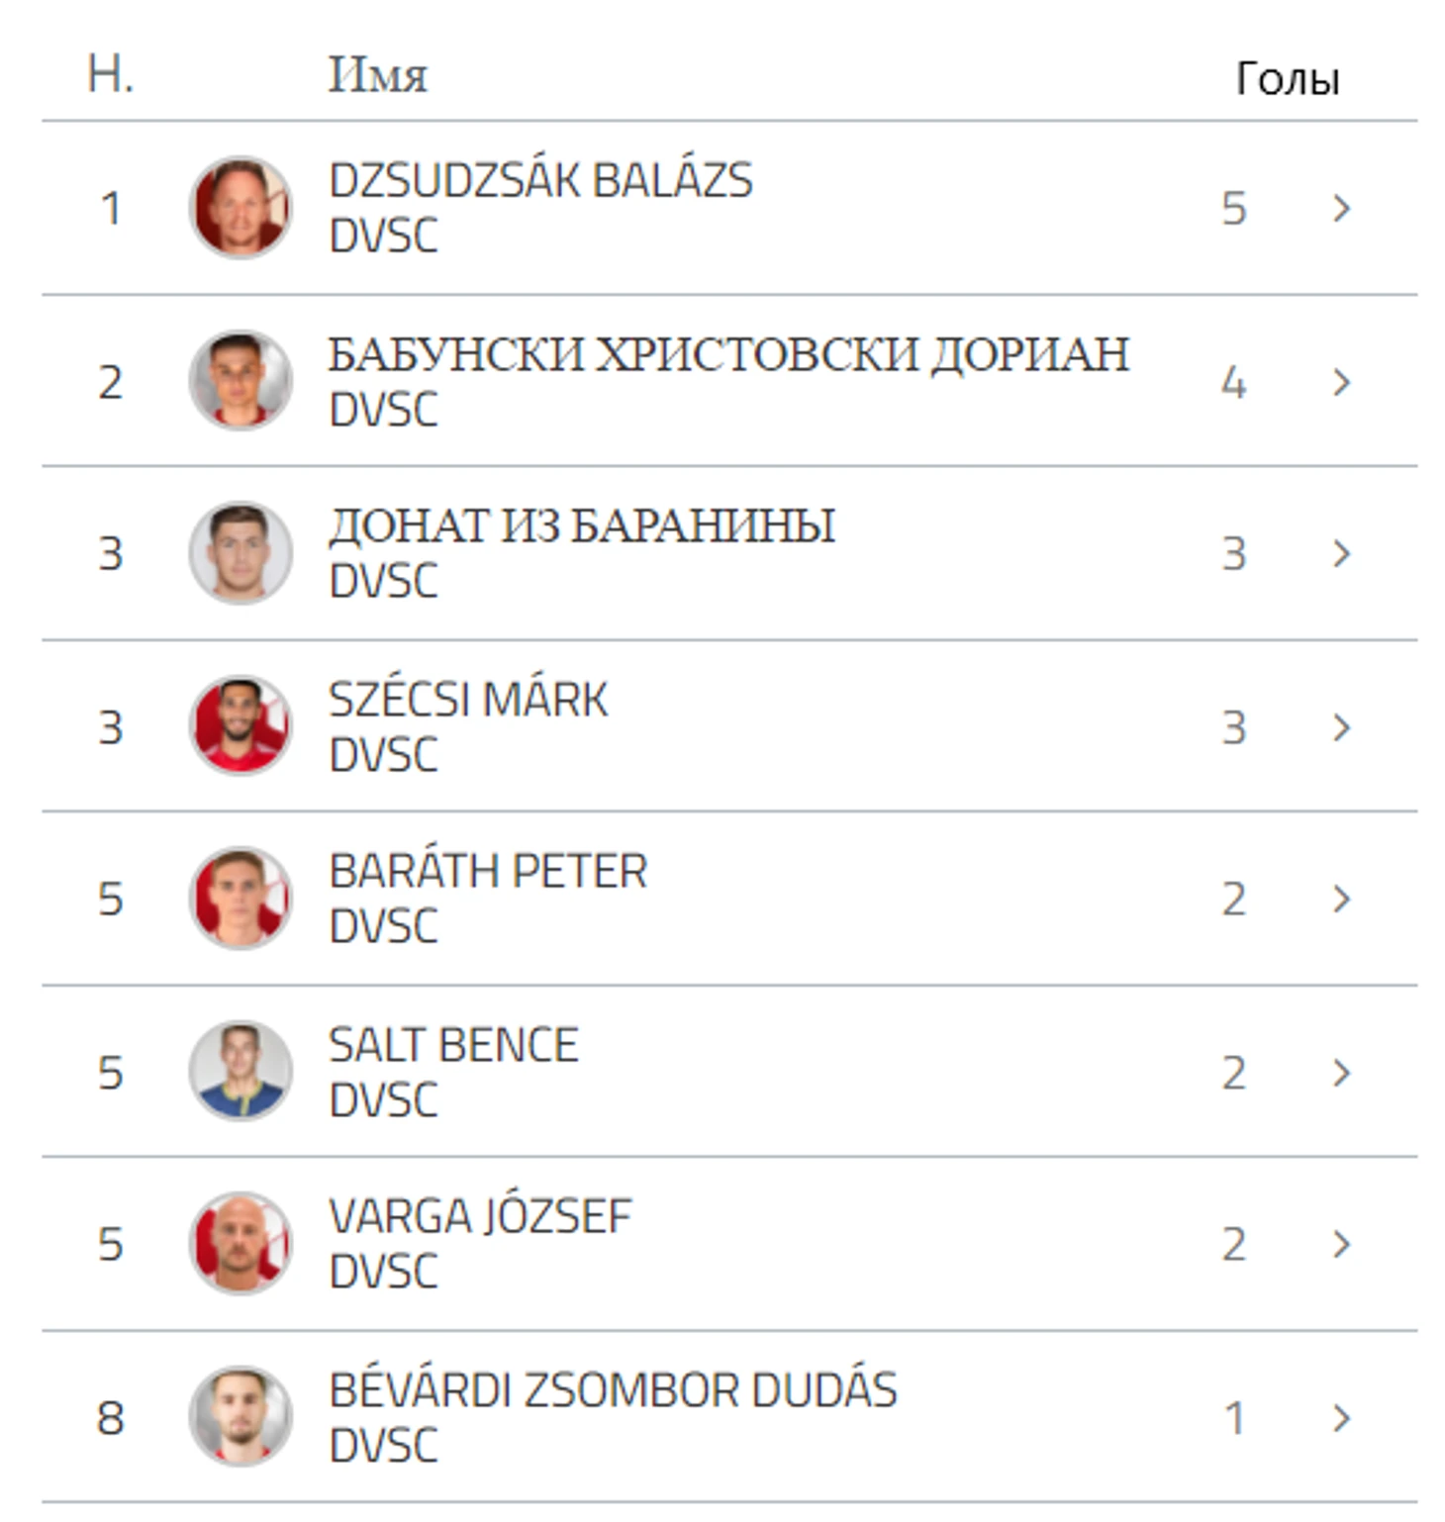This screenshot has width=1445, height=1522.
Task: Expand Salt Bence row arrow
Action: [x=1341, y=1073]
